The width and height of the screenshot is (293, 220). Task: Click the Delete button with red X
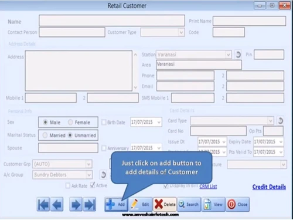[165, 204]
